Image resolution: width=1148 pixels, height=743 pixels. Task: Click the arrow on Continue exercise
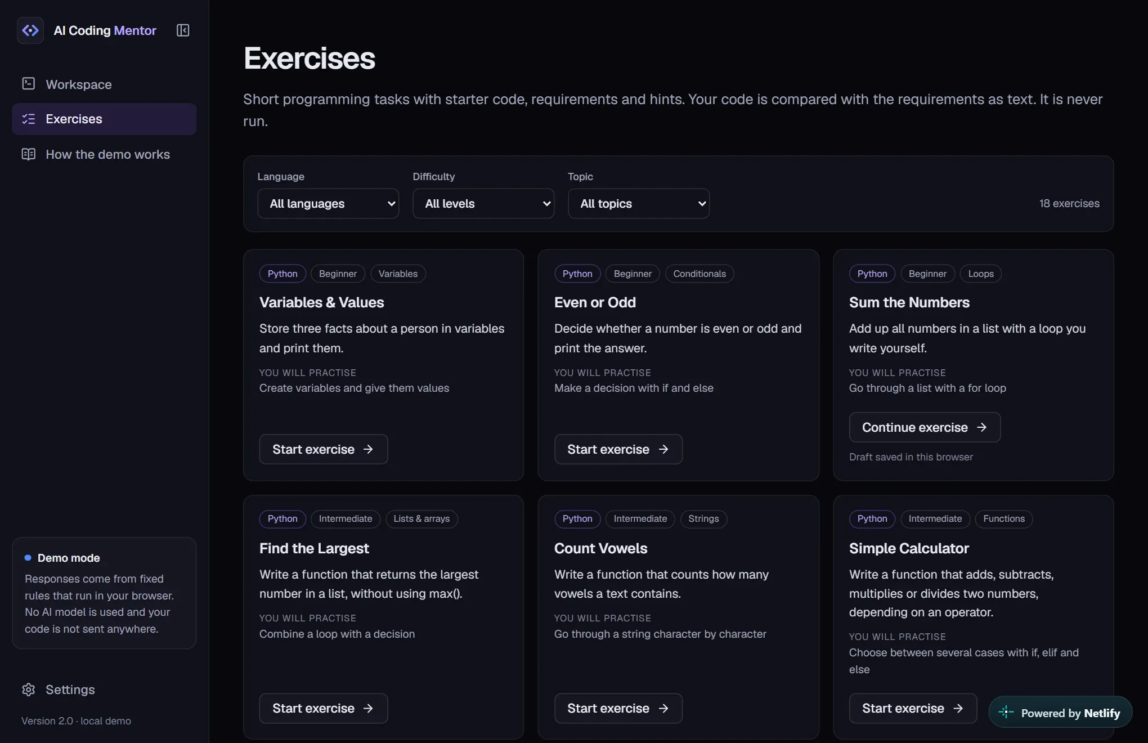[981, 427]
